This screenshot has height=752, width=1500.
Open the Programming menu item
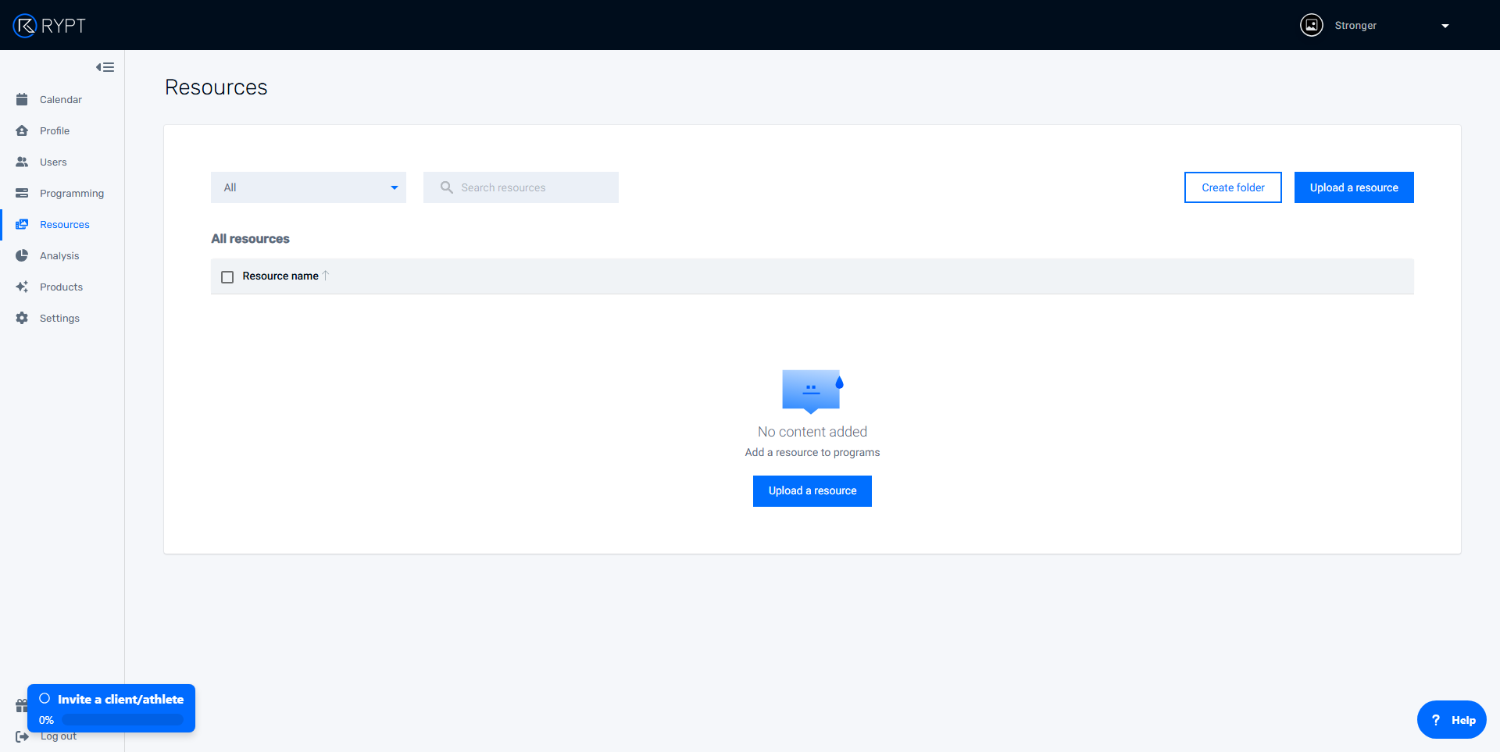(71, 193)
